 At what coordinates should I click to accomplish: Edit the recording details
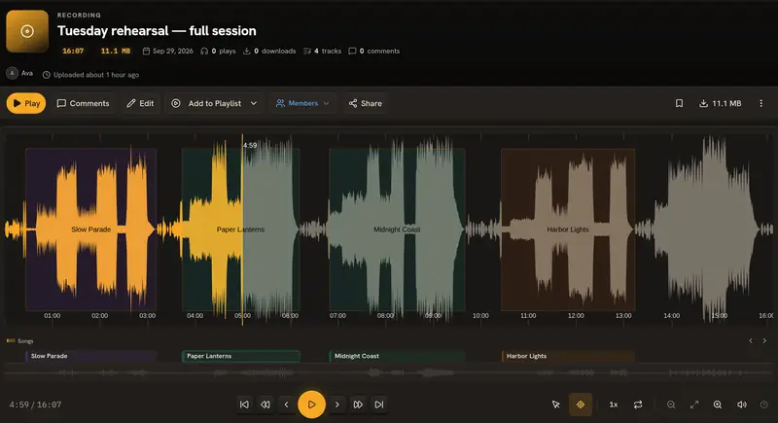140,103
